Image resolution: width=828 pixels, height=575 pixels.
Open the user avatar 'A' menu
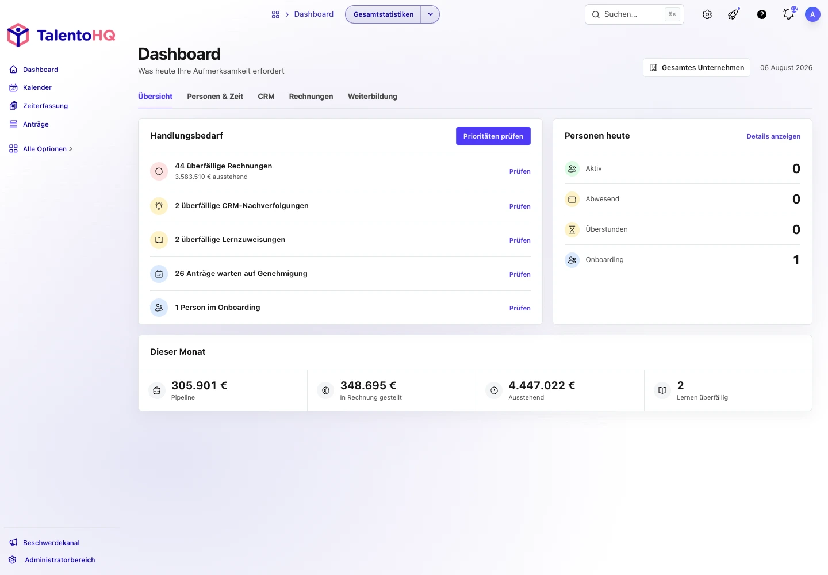click(x=812, y=14)
